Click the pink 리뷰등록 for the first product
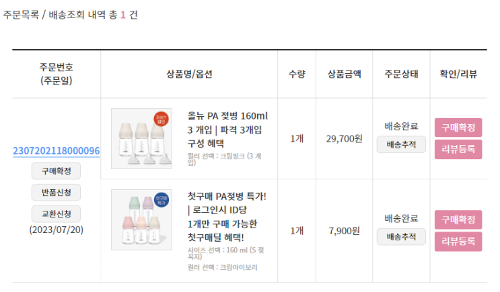 [458, 149]
